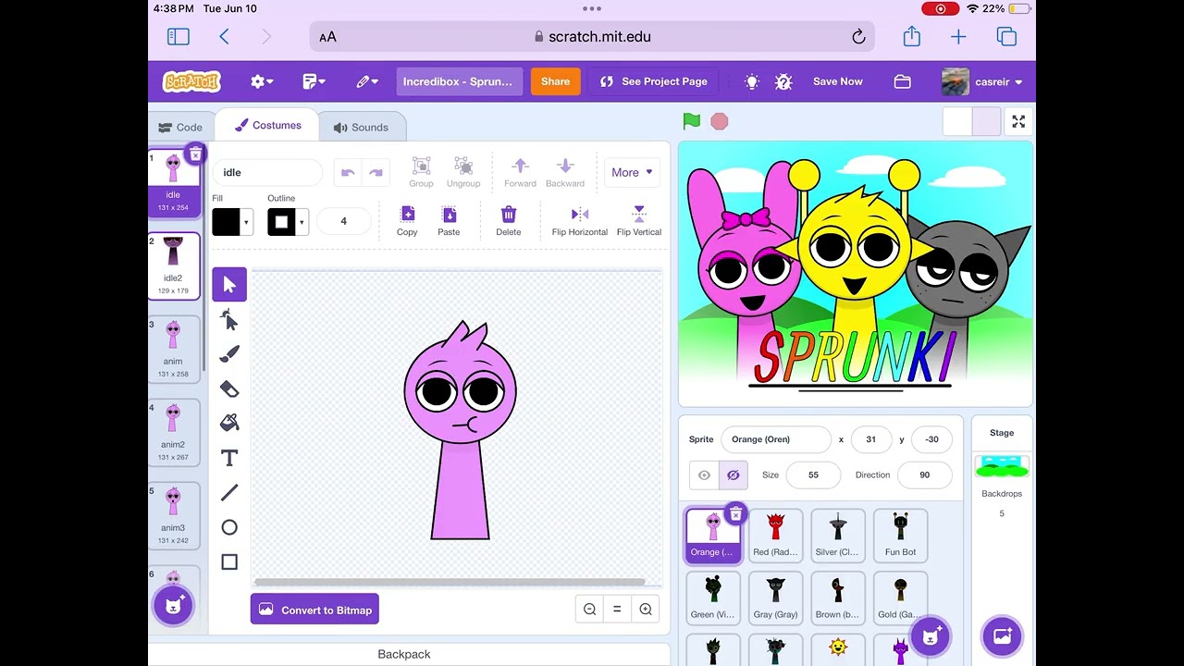The height and width of the screenshot is (666, 1184).
Task: Select the arrow Select tool
Action: [x=229, y=284]
